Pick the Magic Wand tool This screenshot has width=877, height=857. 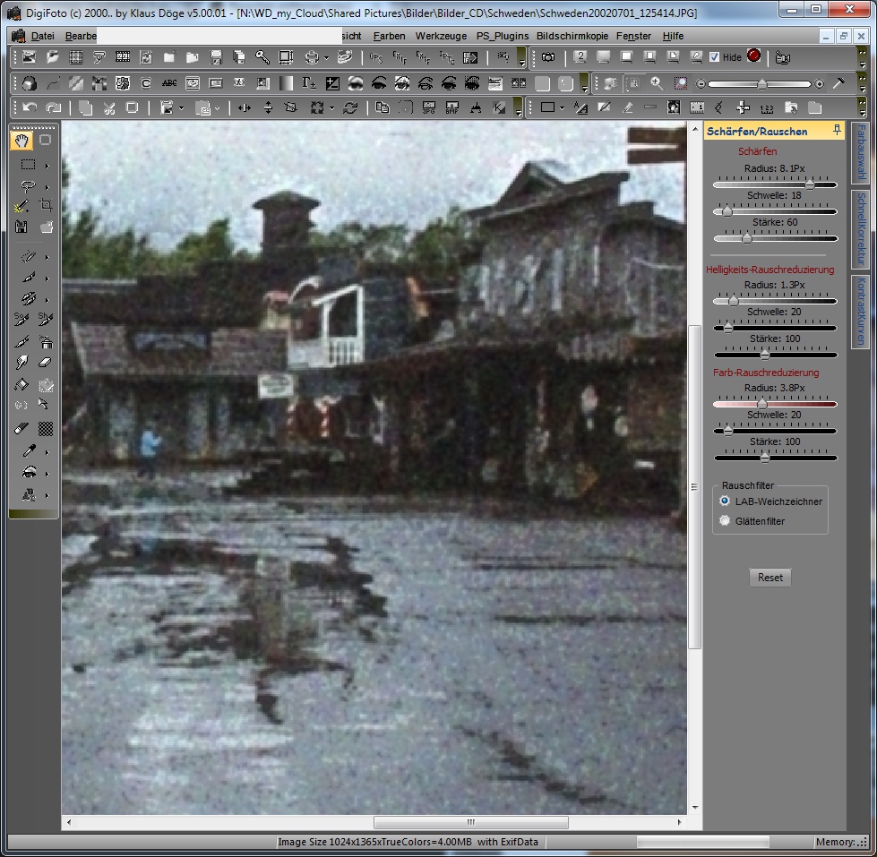tap(22, 206)
